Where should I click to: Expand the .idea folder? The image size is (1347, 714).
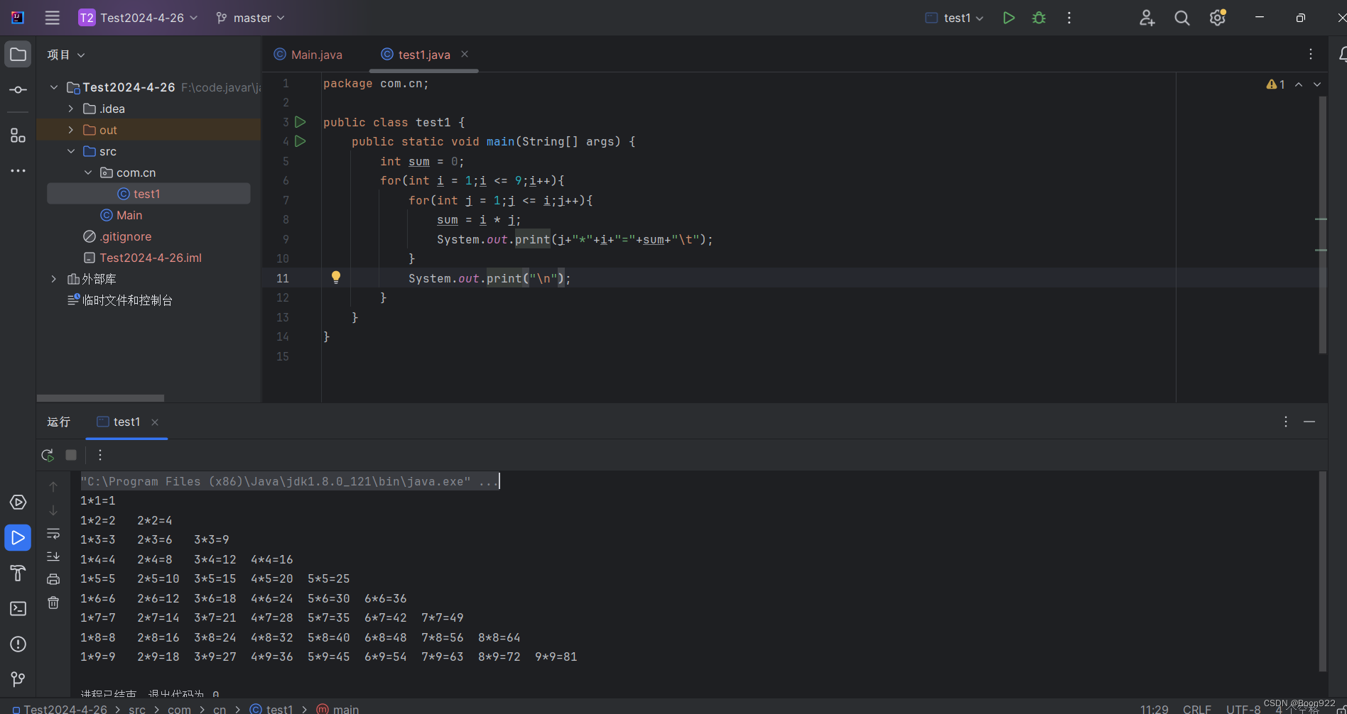[x=71, y=109]
